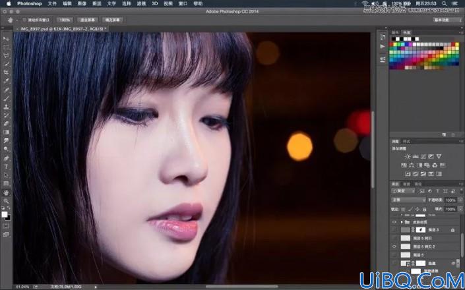
Task: Switch to the Channels tab in Layers panel
Action: coord(406,185)
